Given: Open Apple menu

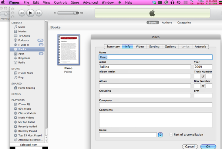Looking at the screenshot, I should [x=3, y=3].
